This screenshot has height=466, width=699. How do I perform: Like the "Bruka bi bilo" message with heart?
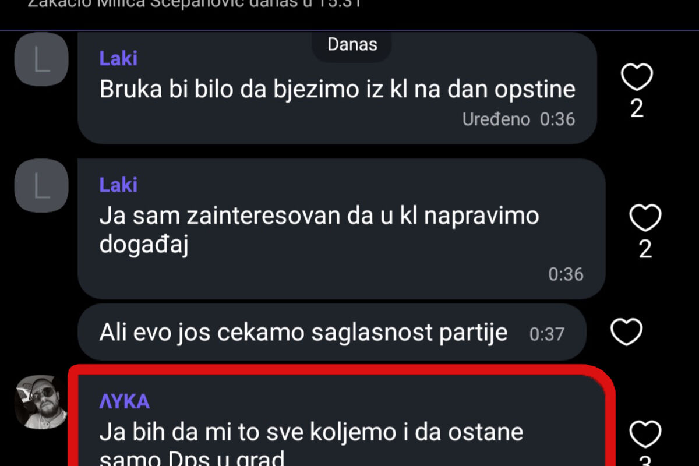tap(637, 77)
